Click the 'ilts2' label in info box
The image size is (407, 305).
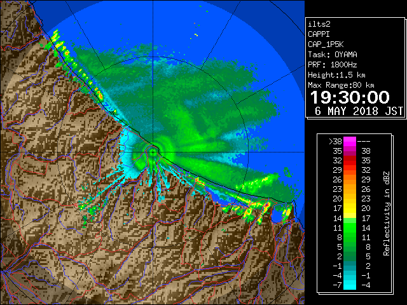click(319, 24)
